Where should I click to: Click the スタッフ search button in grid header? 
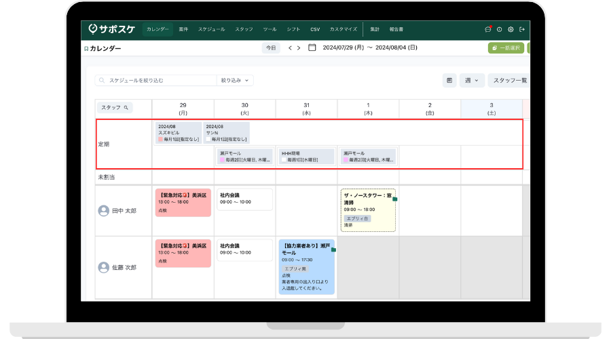(x=115, y=107)
